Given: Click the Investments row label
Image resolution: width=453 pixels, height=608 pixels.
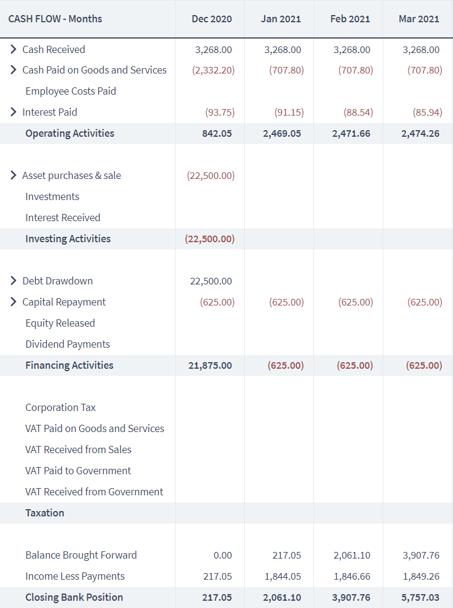Looking at the screenshot, I should point(52,196).
